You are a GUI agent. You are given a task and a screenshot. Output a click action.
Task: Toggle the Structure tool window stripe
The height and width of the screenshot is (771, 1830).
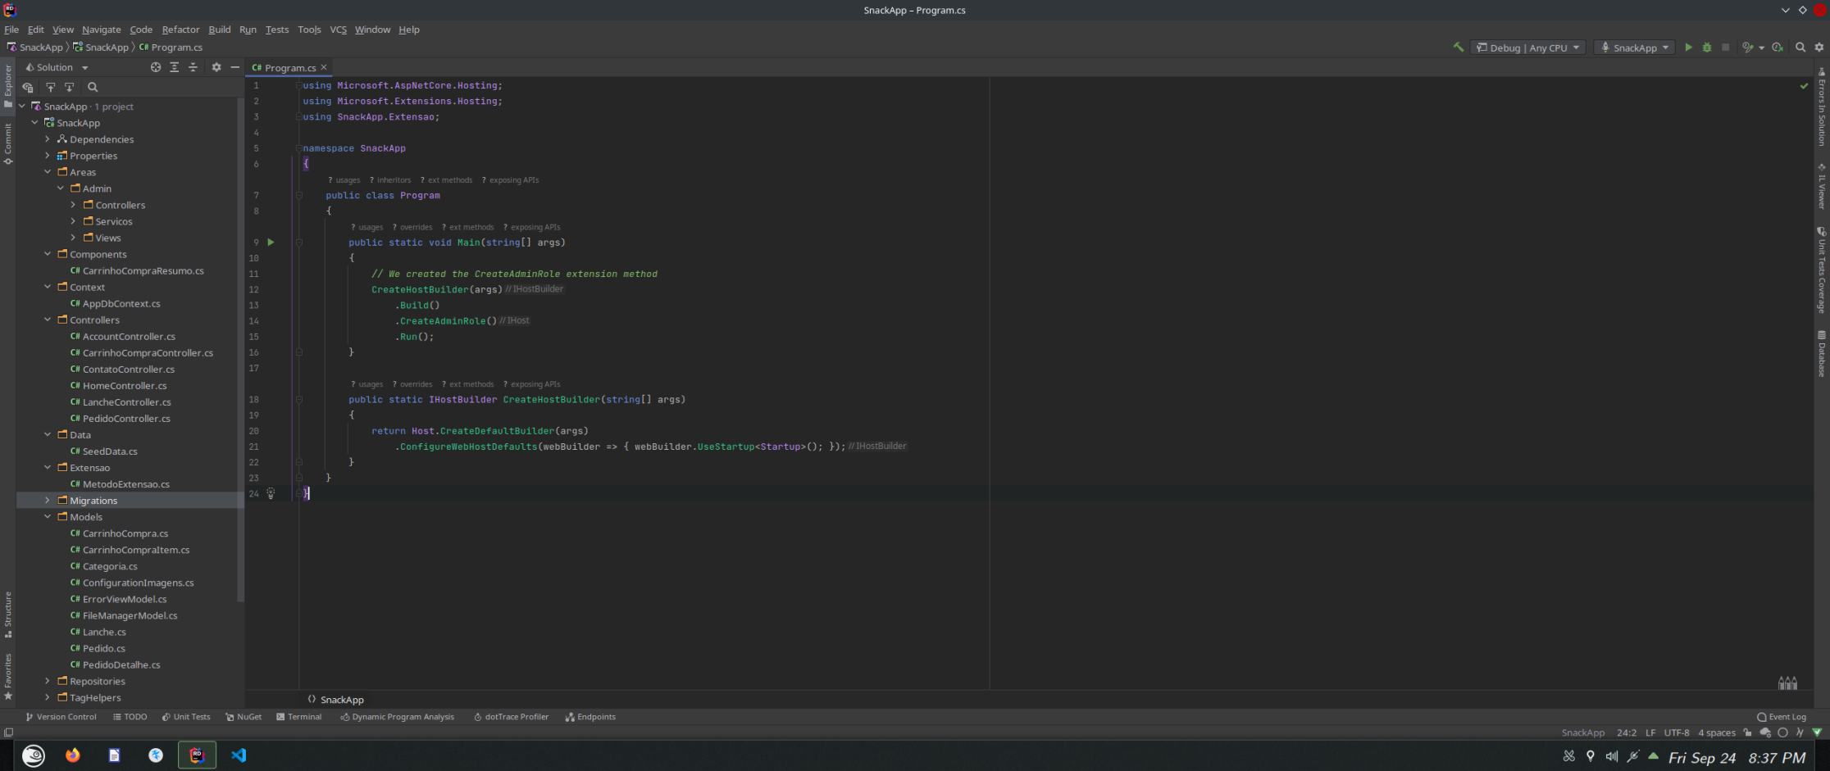(x=8, y=615)
